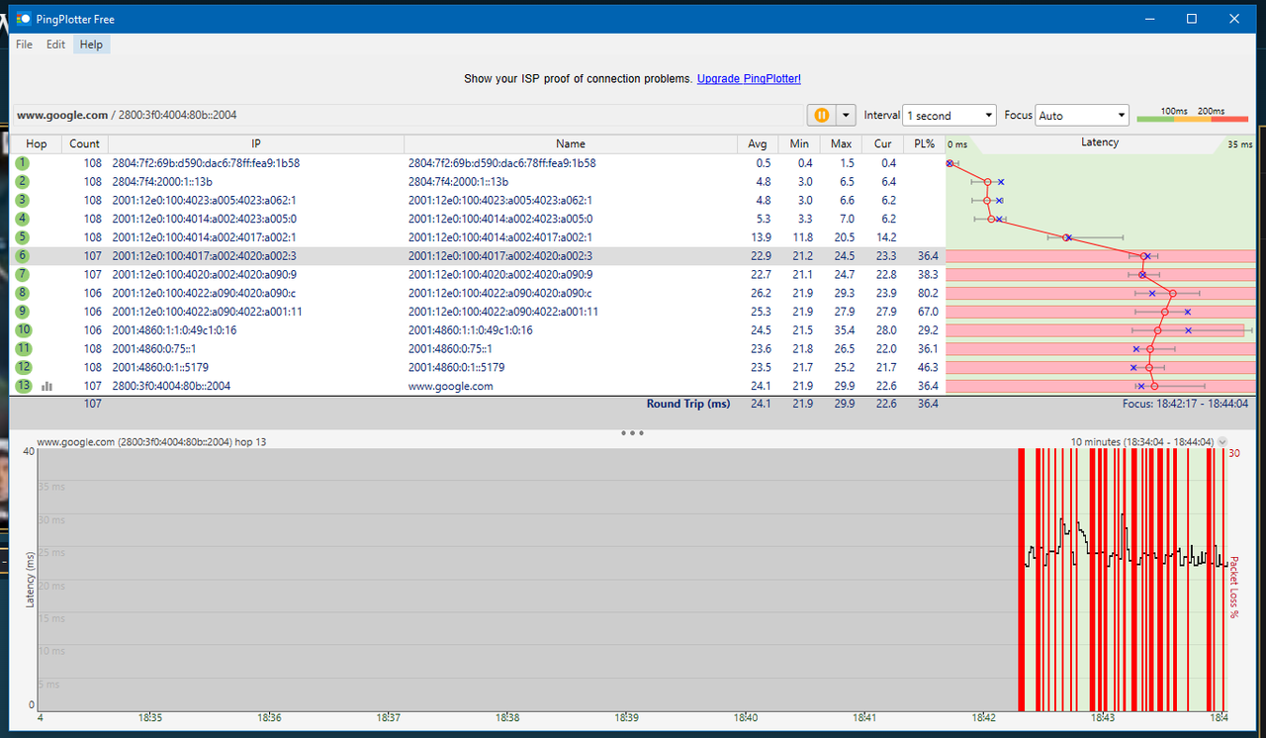Click the 13.9 average value in hop 5
The image size is (1266, 738).
(x=760, y=237)
